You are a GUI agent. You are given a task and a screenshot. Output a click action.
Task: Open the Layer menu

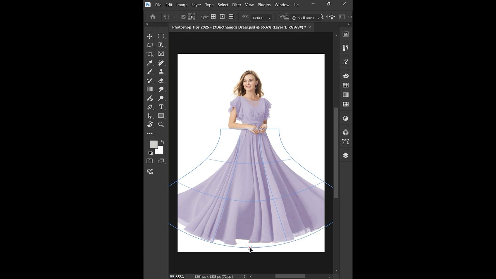(x=196, y=5)
